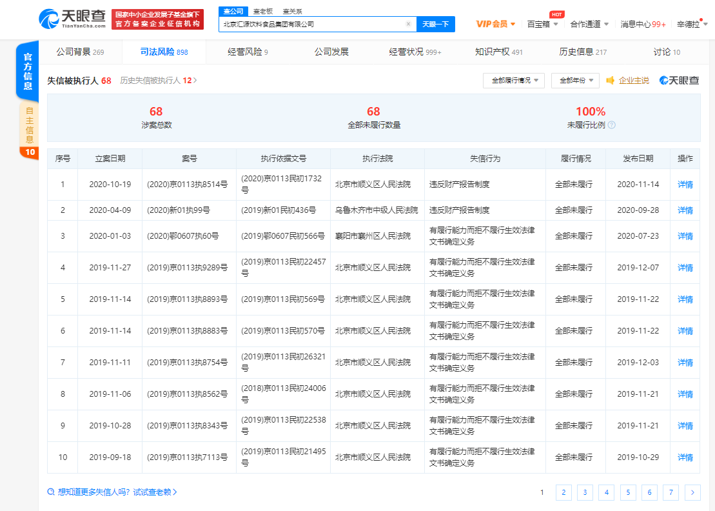Open 详情 for row 4 case 京0113执9289号
This screenshot has height=511, width=715.
(x=685, y=268)
